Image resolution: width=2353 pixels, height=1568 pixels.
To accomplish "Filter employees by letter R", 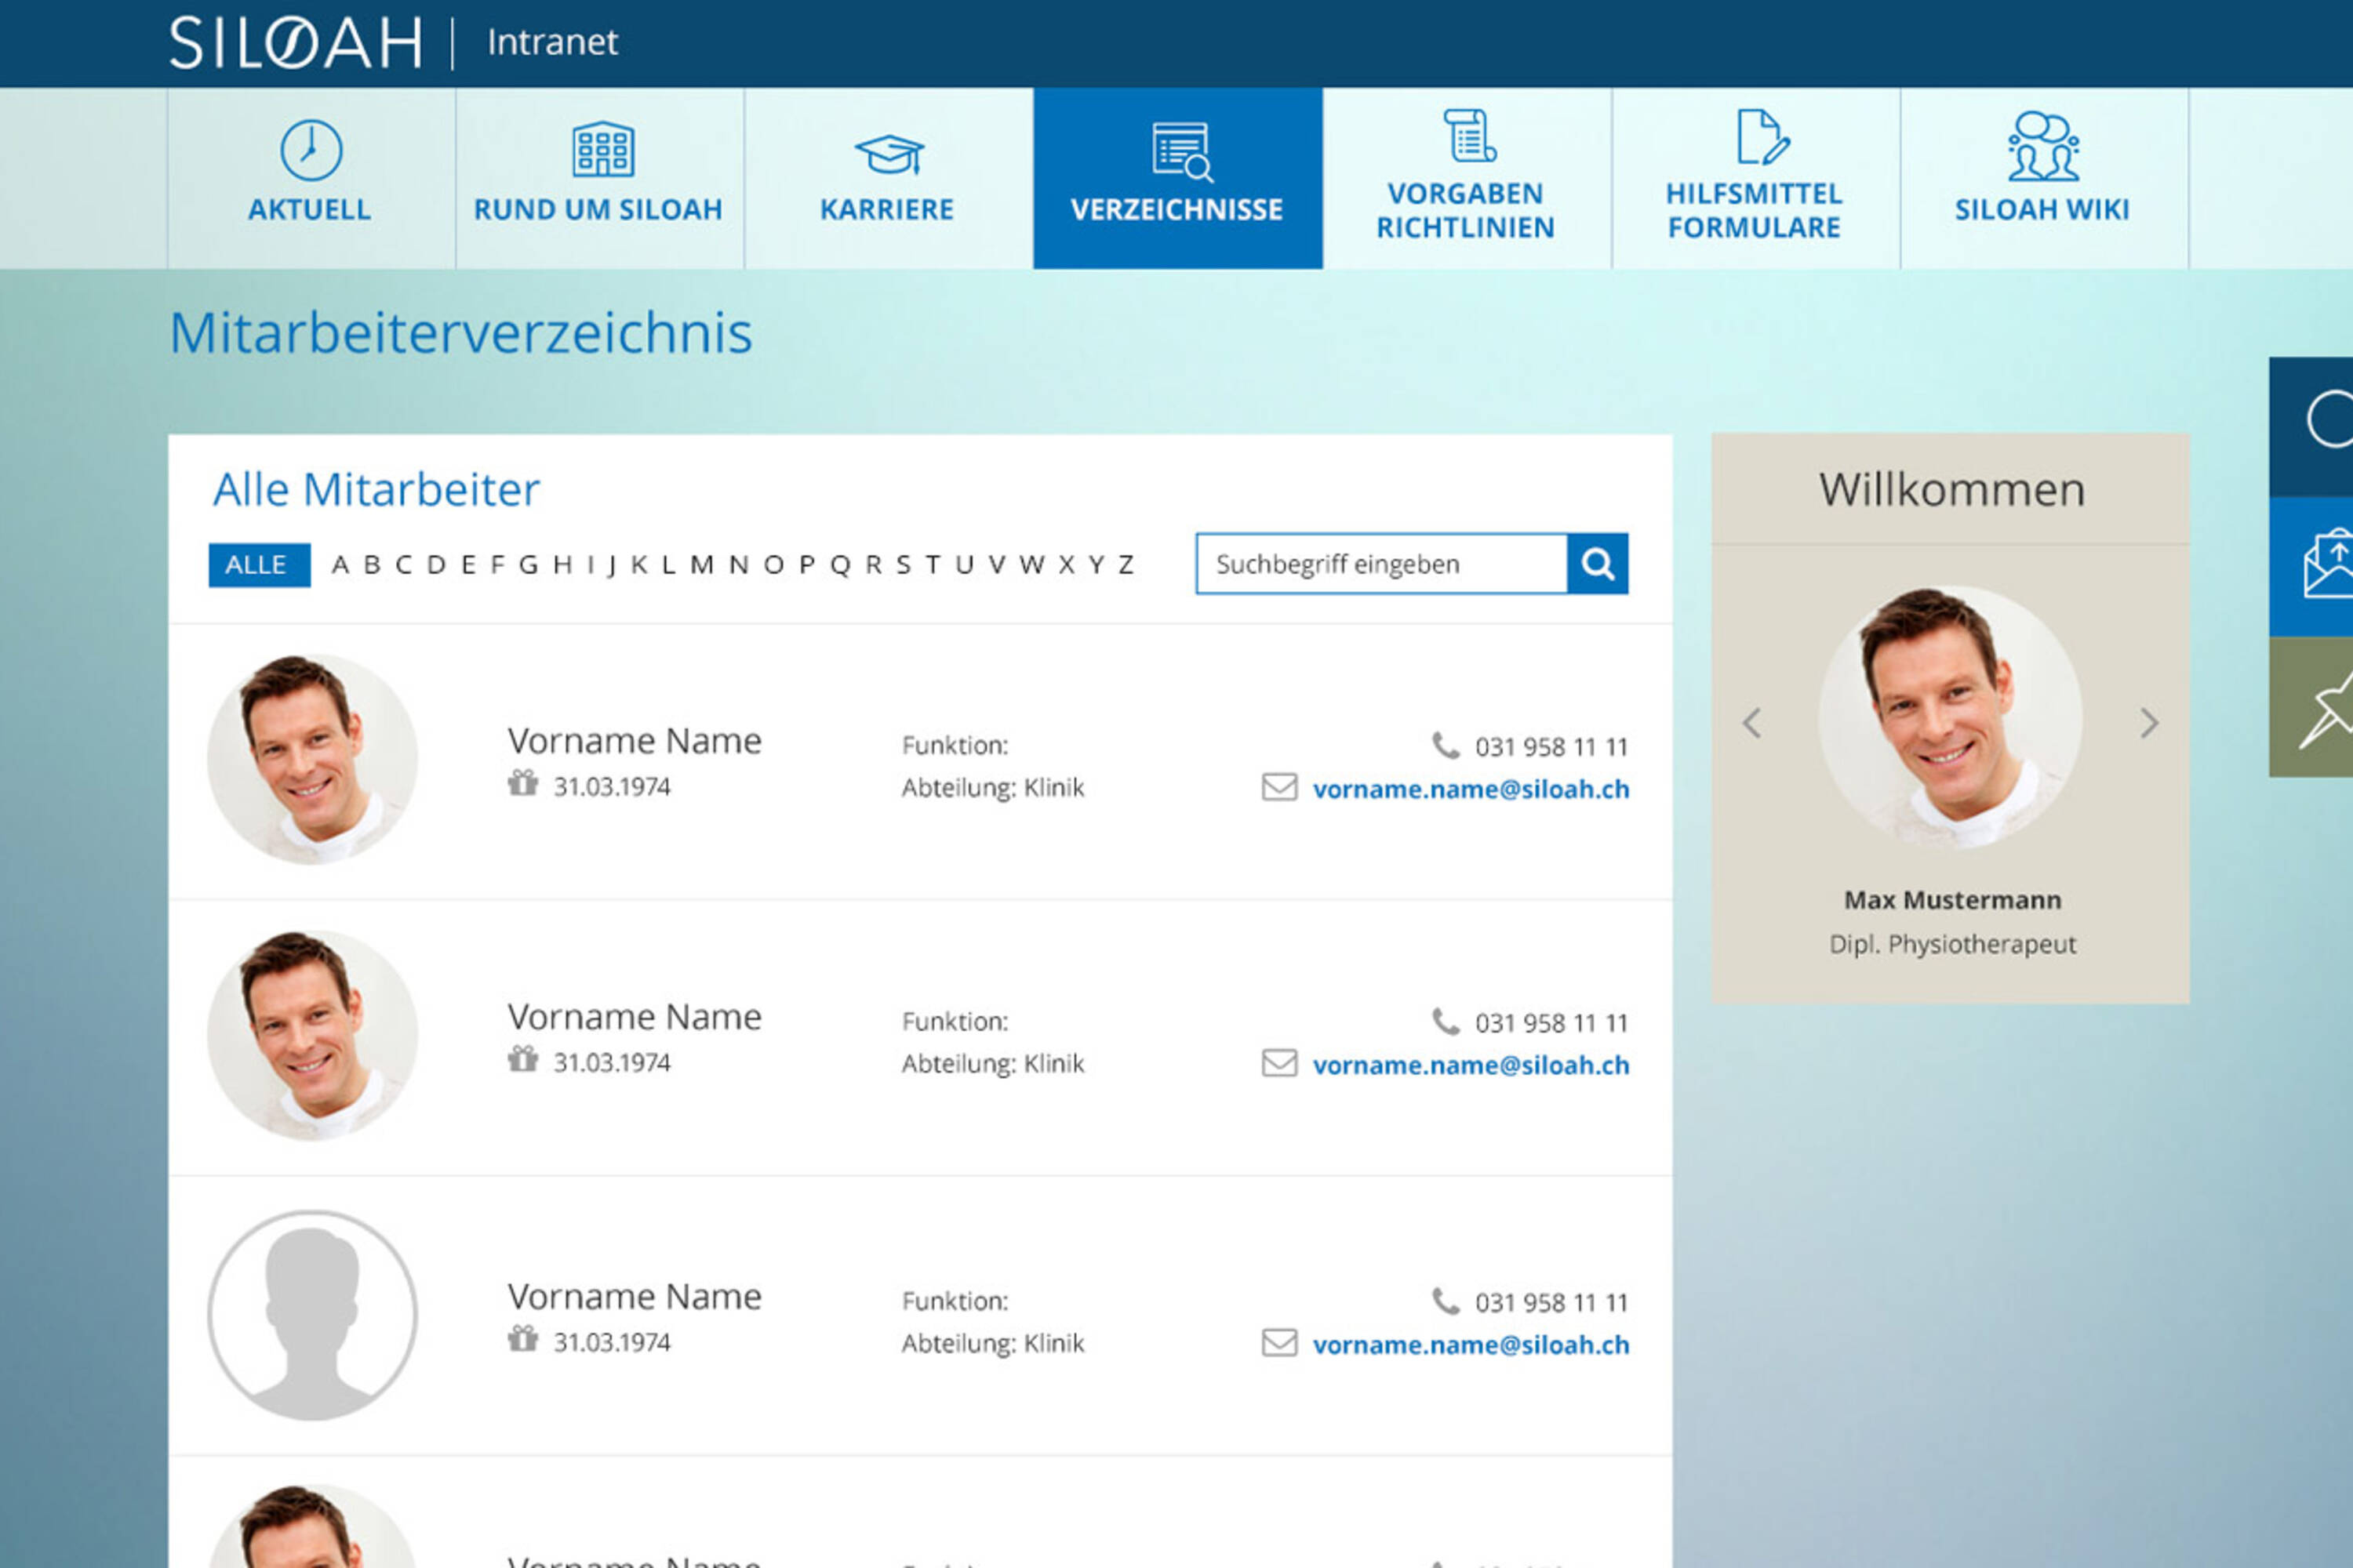I will [x=874, y=565].
